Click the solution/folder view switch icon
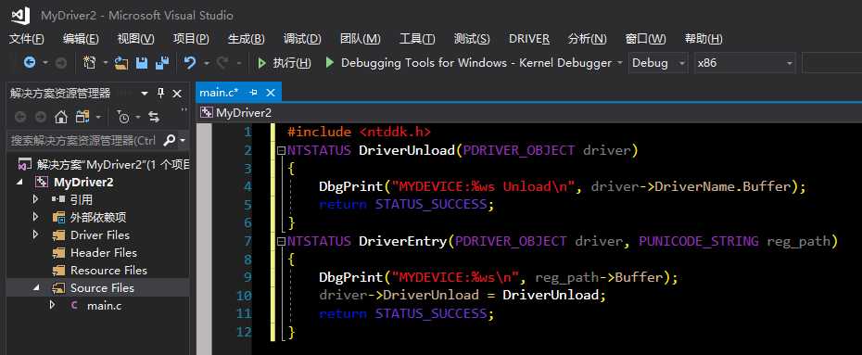This screenshot has height=355, width=862. (82, 117)
